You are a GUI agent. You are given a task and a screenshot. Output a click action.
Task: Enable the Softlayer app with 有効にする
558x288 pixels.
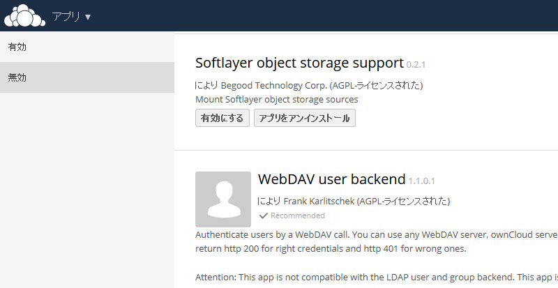click(222, 118)
